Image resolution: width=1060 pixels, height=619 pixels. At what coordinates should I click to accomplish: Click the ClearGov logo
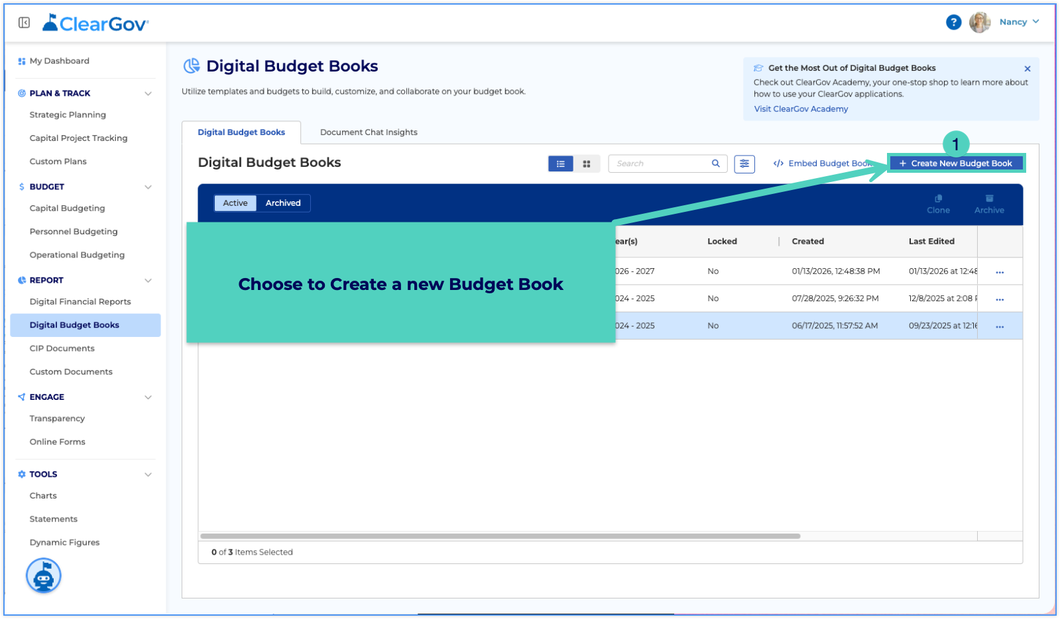click(x=95, y=23)
